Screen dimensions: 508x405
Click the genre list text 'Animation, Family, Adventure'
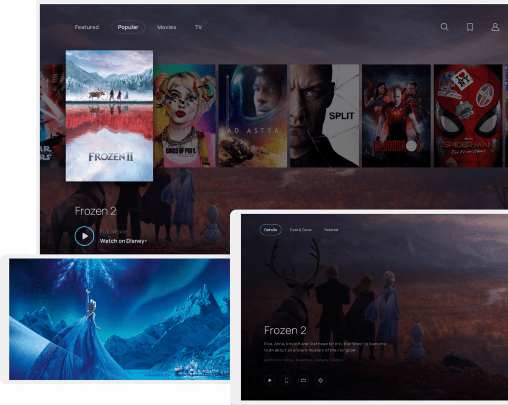point(303,360)
